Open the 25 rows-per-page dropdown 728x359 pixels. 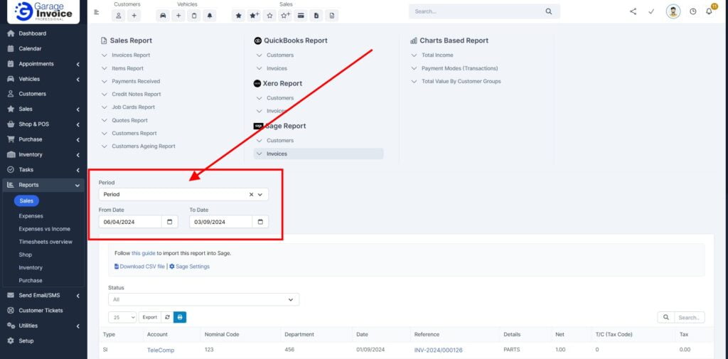pos(122,317)
